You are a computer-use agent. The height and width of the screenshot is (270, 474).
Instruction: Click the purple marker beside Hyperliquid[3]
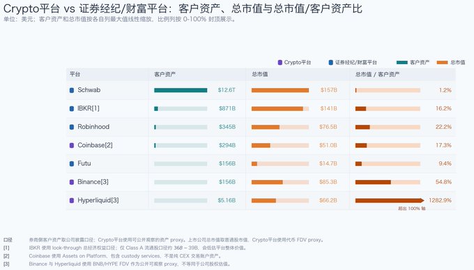click(72, 200)
